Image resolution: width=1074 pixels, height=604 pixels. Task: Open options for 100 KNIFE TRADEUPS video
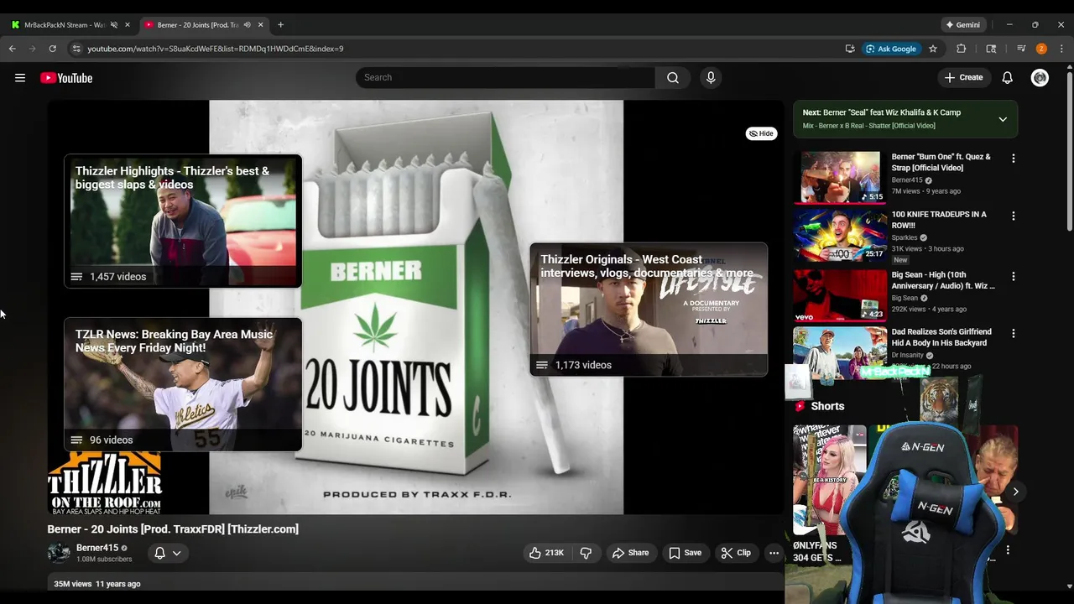click(x=1014, y=216)
